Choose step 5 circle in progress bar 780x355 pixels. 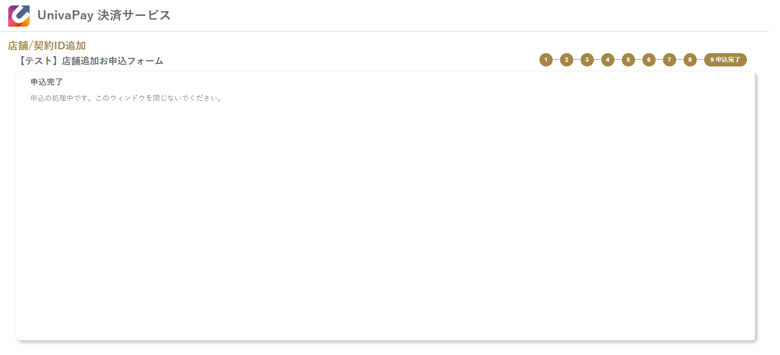628,60
